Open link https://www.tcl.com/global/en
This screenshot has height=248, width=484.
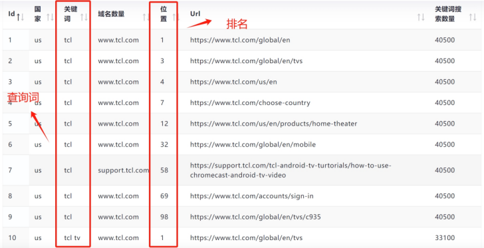click(240, 40)
